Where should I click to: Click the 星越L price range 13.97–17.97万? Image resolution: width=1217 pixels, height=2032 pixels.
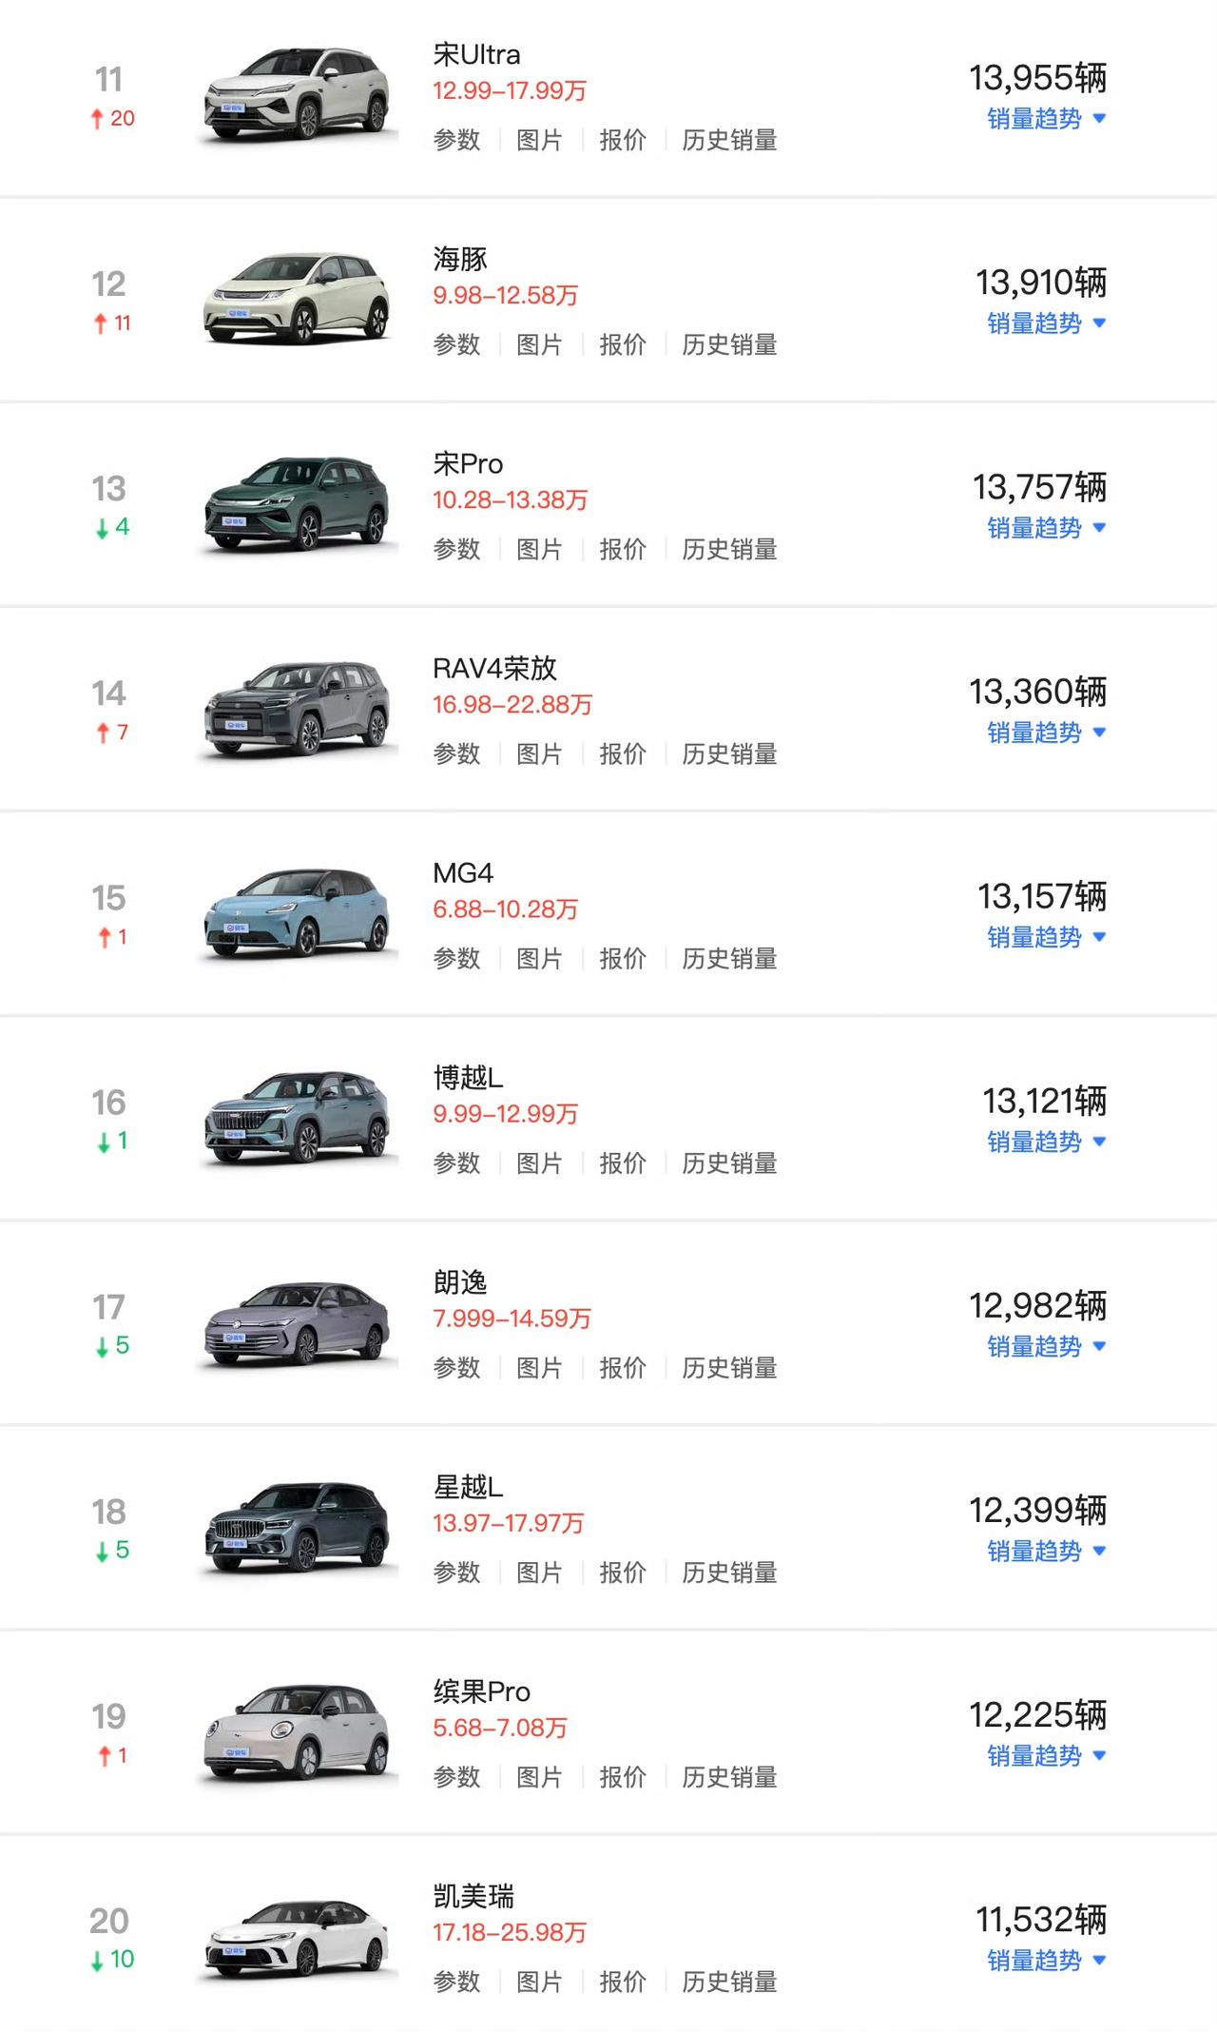pyautogui.click(x=509, y=1523)
